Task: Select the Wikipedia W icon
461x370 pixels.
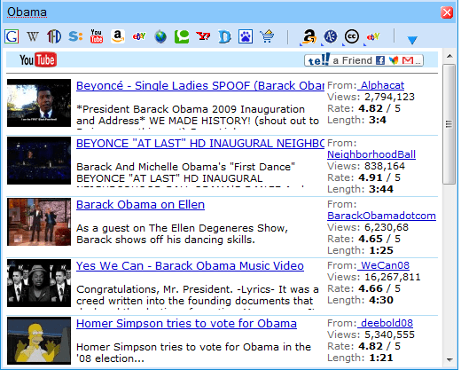Action: (33, 36)
